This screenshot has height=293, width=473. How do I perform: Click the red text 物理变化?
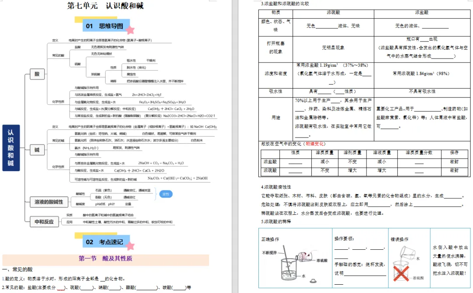tap(314, 144)
